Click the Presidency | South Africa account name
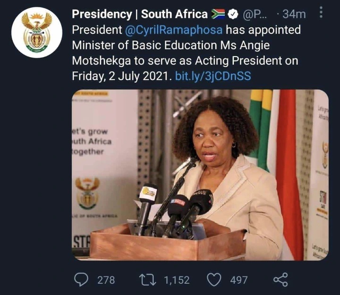The height and width of the screenshot is (295, 340). (140, 14)
